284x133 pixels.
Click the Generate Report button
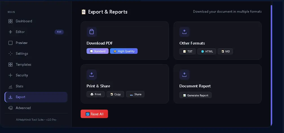coord(195,95)
